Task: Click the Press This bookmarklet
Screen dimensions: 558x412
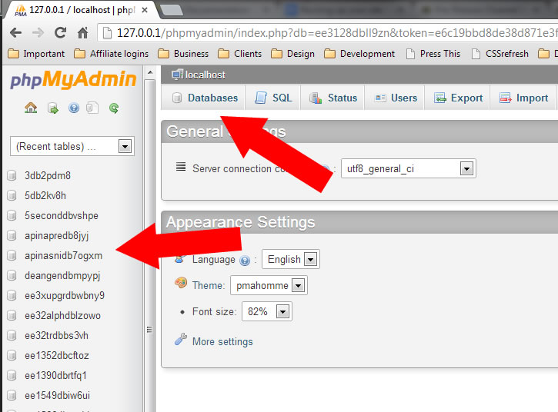Action: click(x=433, y=54)
